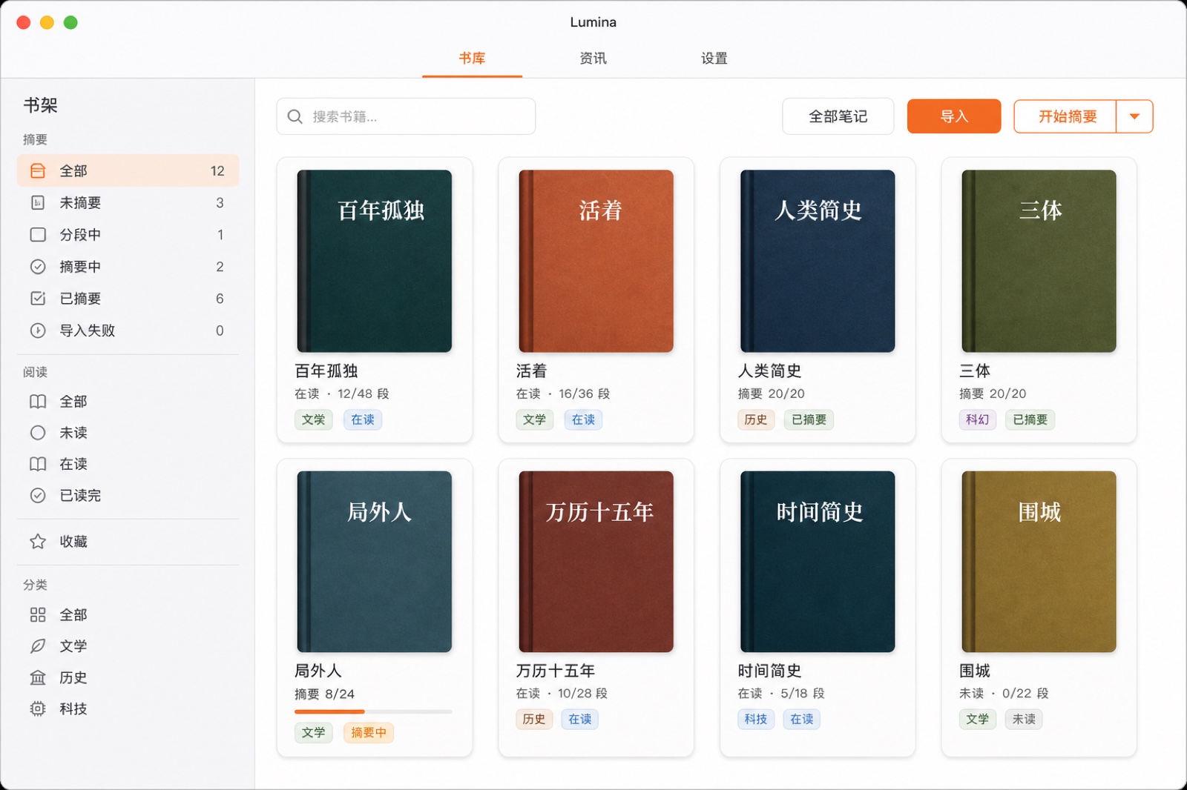
Task: Switch to the 资讯 tab
Action: click(593, 59)
